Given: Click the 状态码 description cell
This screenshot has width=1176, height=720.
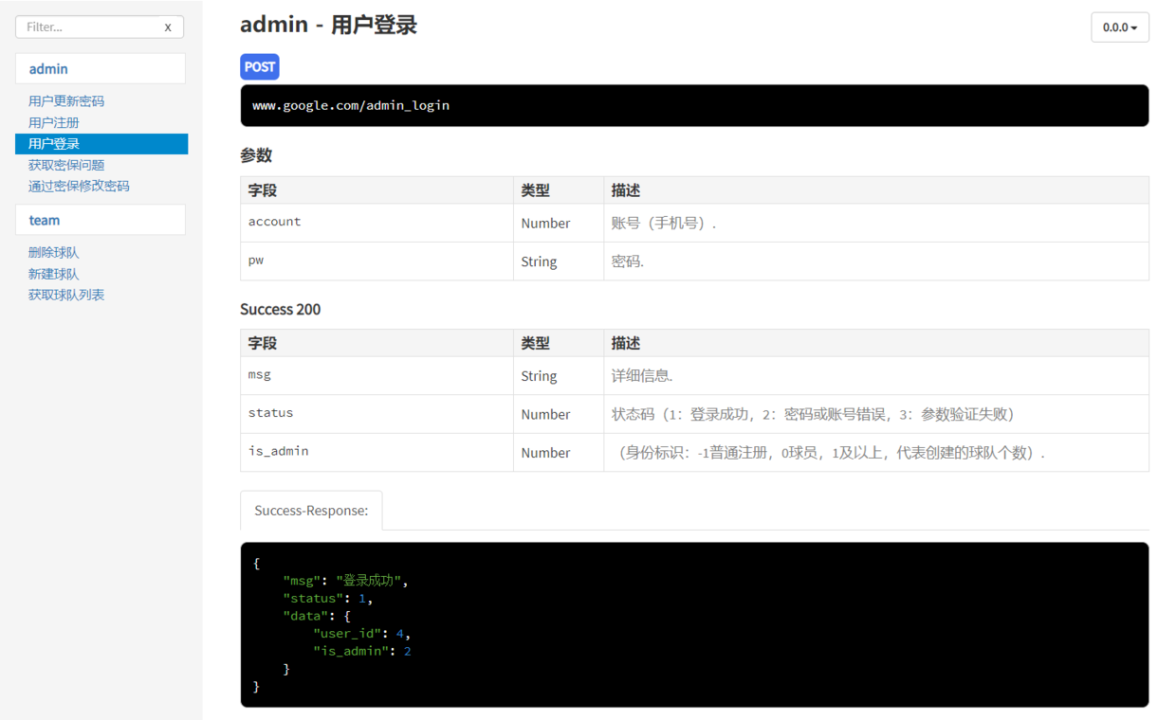Looking at the screenshot, I should pos(876,414).
